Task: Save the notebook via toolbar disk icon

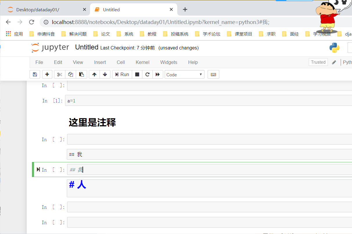Action: click(35, 74)
